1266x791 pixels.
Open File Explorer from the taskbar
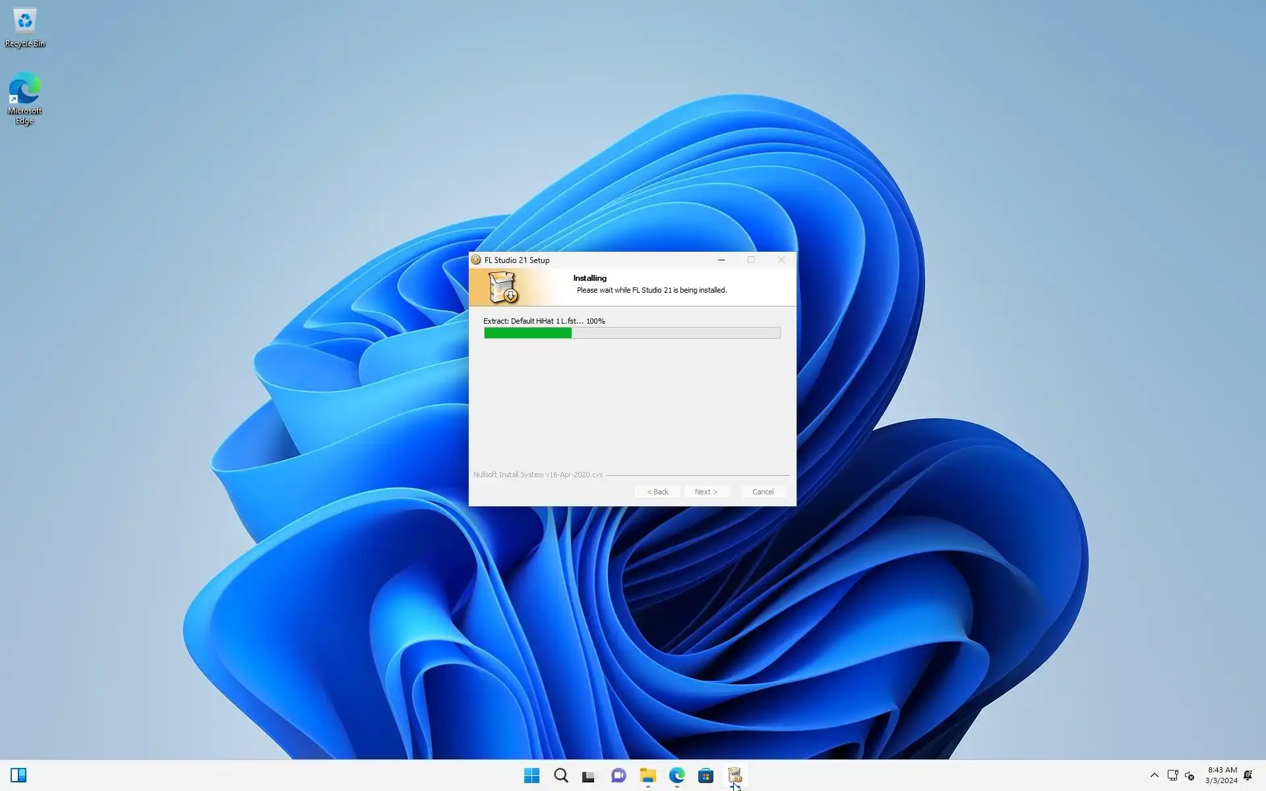[648, 775]
